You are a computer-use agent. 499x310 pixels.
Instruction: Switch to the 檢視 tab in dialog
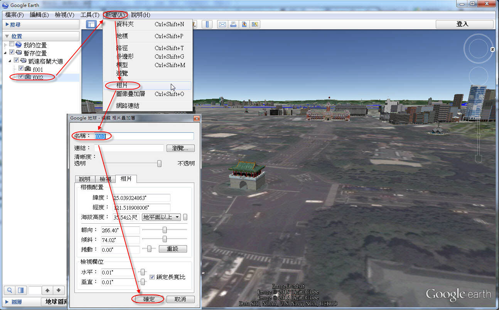[105, 179]
